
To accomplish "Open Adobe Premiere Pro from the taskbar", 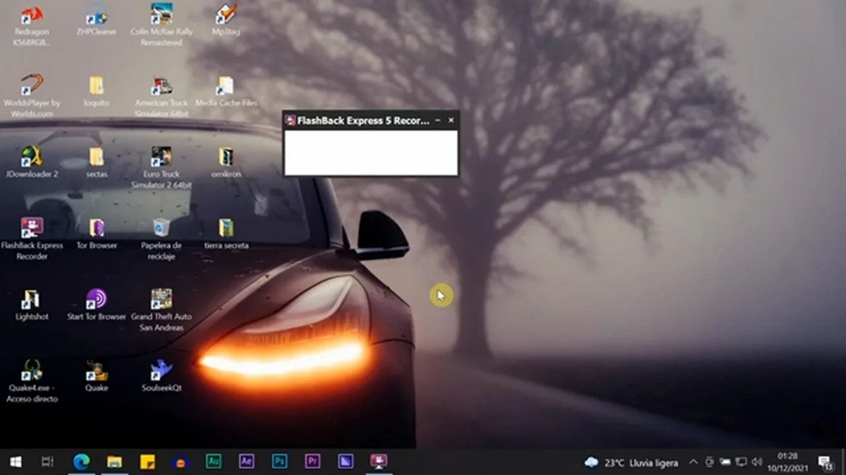I will [x=313, y=461].
